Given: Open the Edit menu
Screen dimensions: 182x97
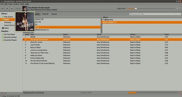Looking at the screenshot, I should [6, 4].
